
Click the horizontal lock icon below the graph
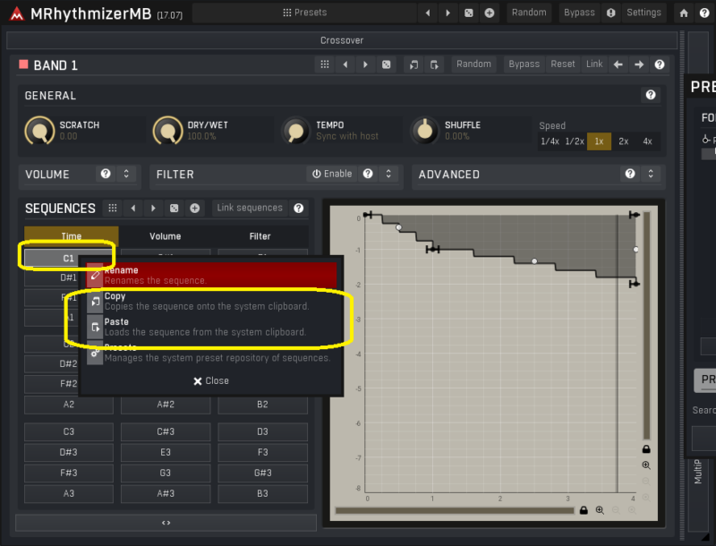click(x=584, y=510)
